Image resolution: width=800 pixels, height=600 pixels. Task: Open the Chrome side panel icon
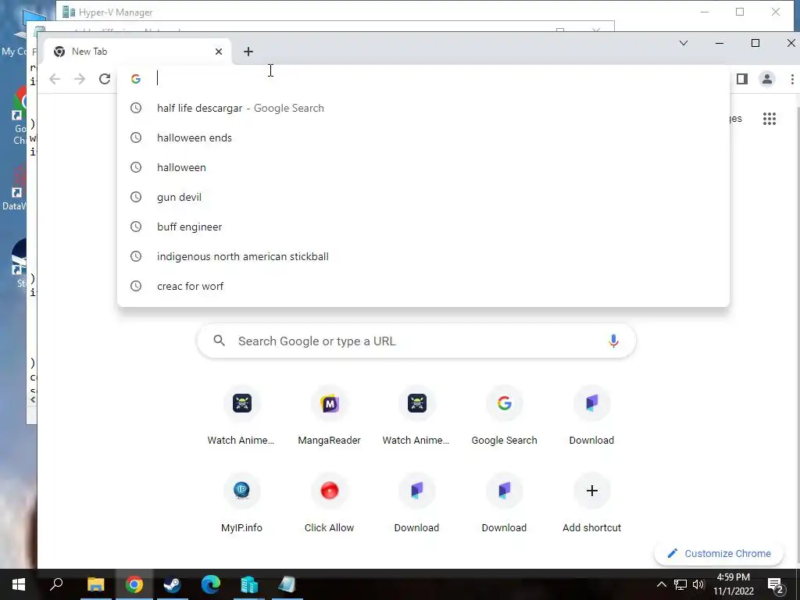point(742,79)
